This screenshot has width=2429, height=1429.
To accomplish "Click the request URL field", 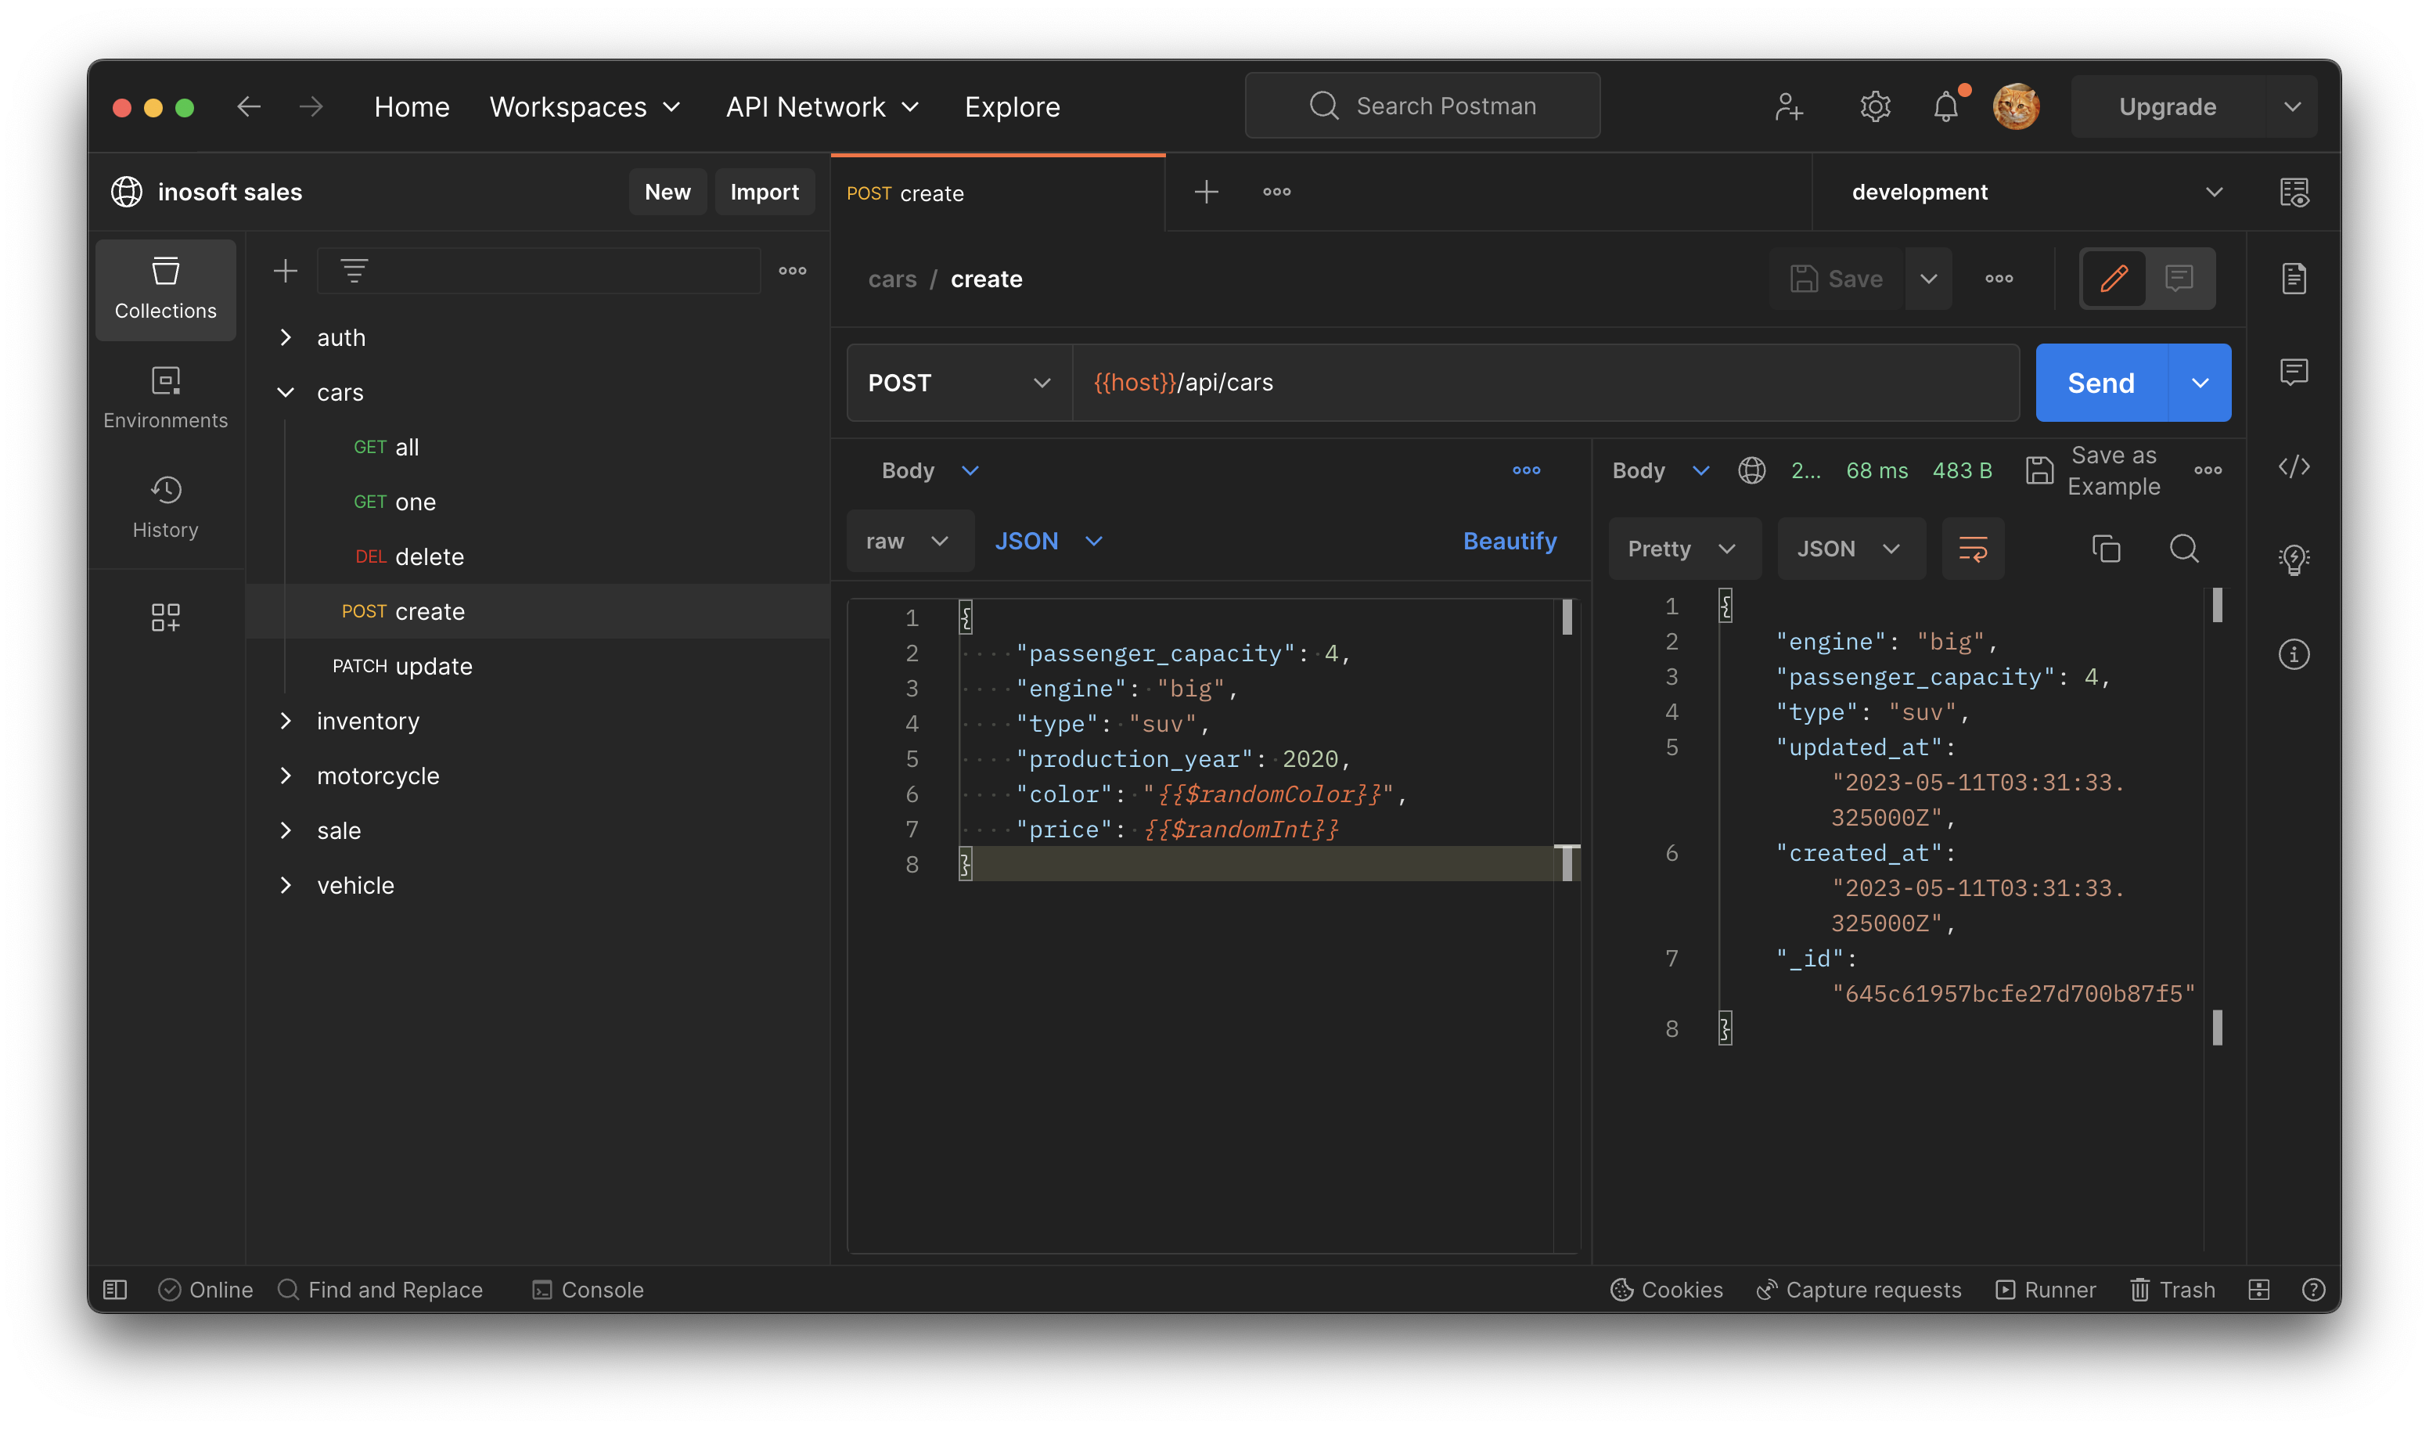I will (1546, 383).
